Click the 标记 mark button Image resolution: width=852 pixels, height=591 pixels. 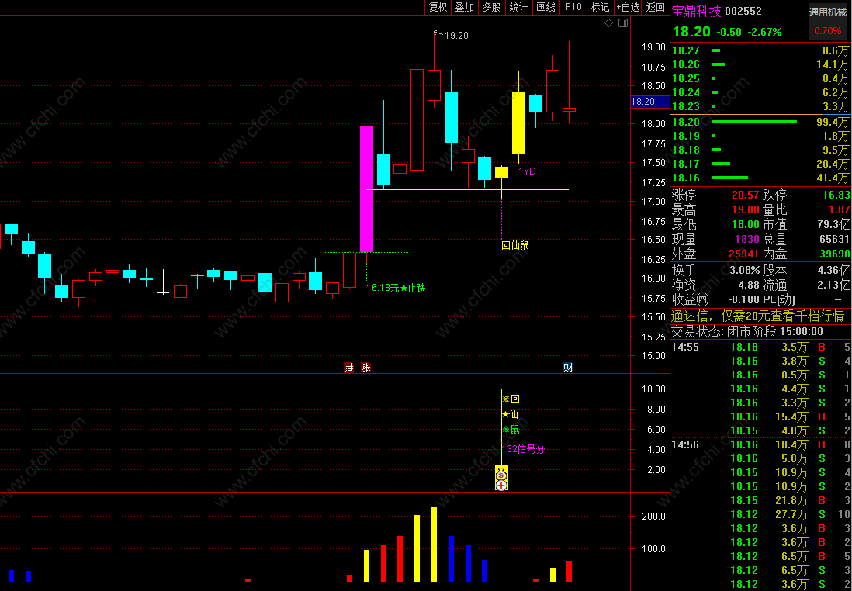click(x=601, y=7)
